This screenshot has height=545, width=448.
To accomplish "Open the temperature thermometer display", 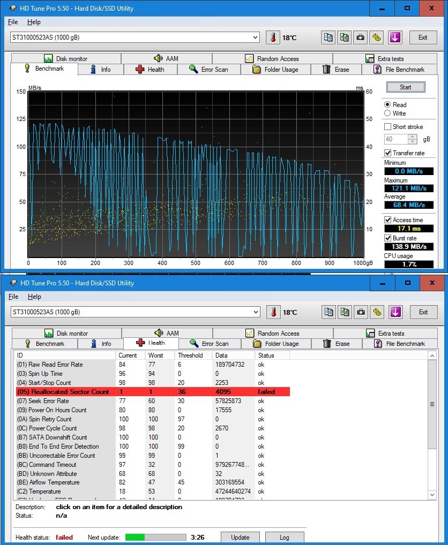I will click(273, 37).
